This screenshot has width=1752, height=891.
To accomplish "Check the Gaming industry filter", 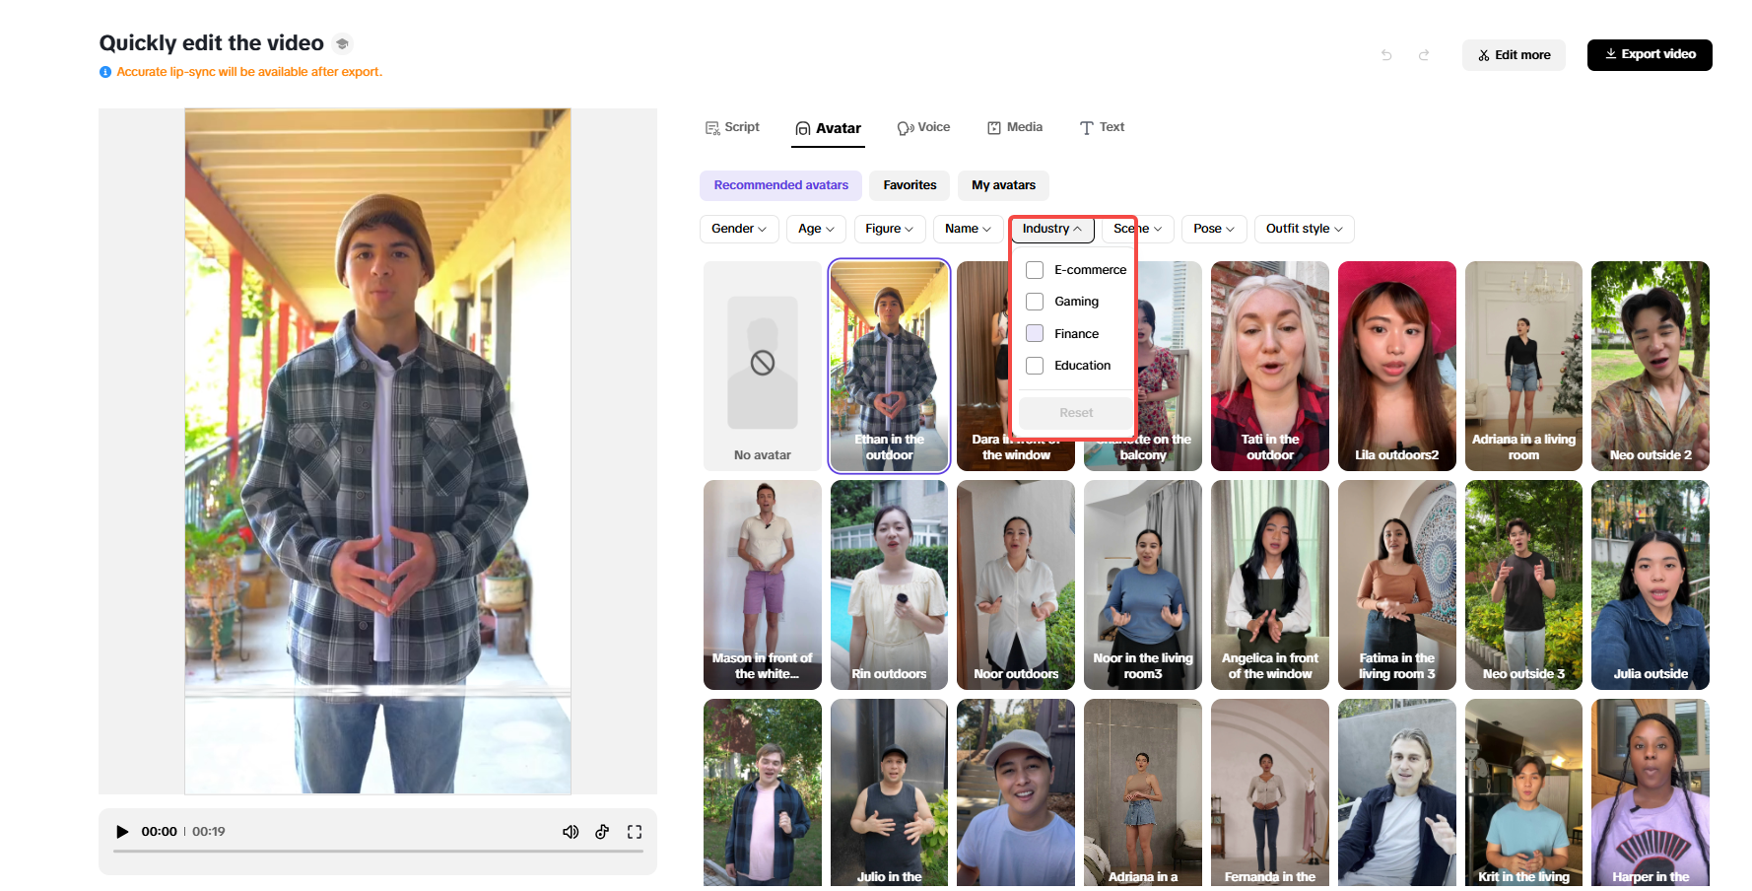I will click(1035, 302).
